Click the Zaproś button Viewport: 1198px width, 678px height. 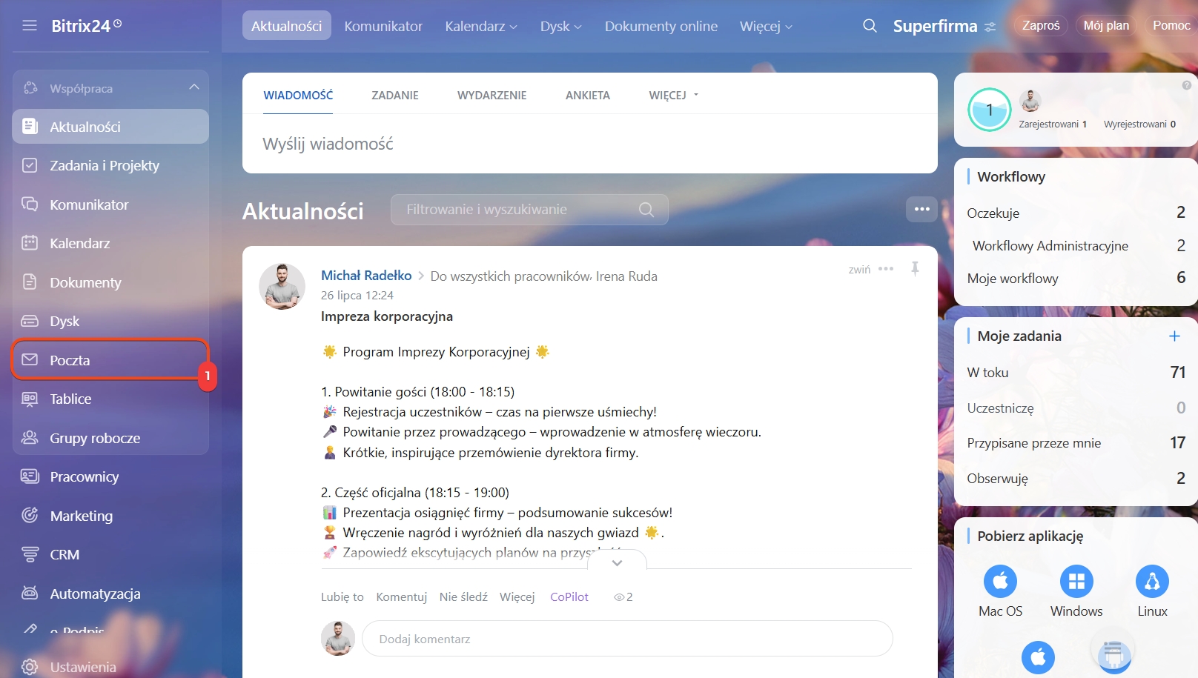point(1041,25)
